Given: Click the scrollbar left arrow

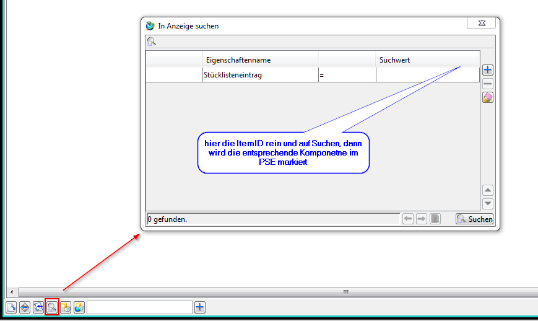Looking at the screenshot, I should click(x=12, y=292).
